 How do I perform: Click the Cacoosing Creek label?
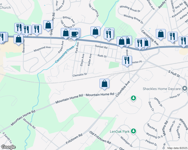65,54
